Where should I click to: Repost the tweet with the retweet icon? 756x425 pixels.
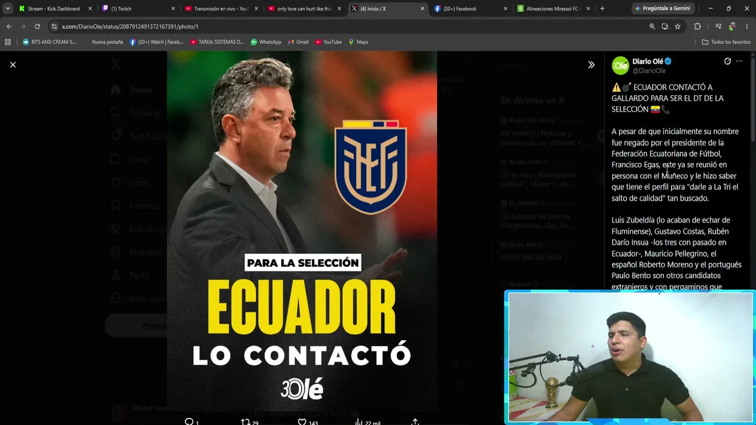[x=245, y=421]
